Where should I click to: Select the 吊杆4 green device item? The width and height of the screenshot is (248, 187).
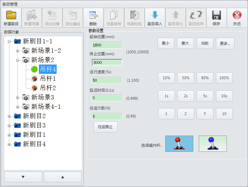click(48, 69)
